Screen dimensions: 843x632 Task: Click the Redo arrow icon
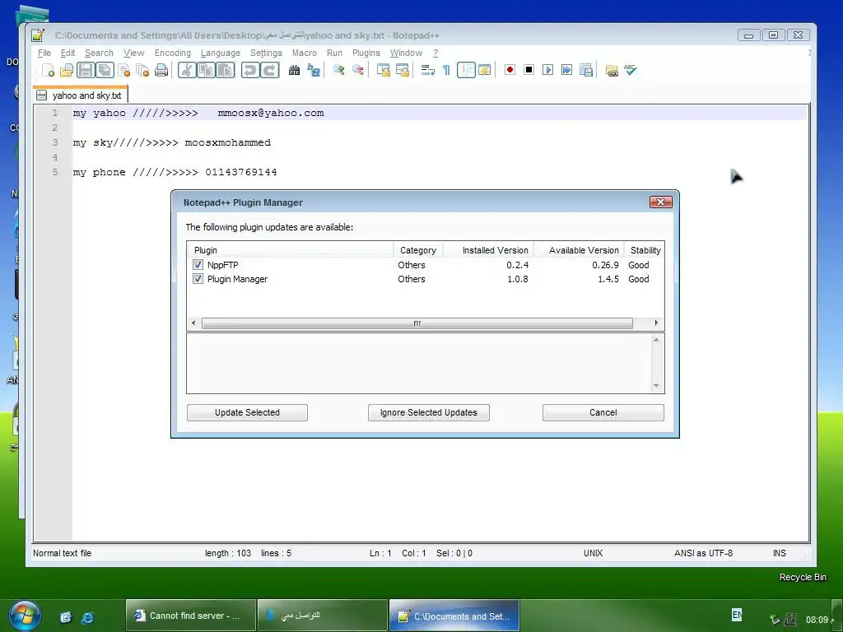coord(269,71)
